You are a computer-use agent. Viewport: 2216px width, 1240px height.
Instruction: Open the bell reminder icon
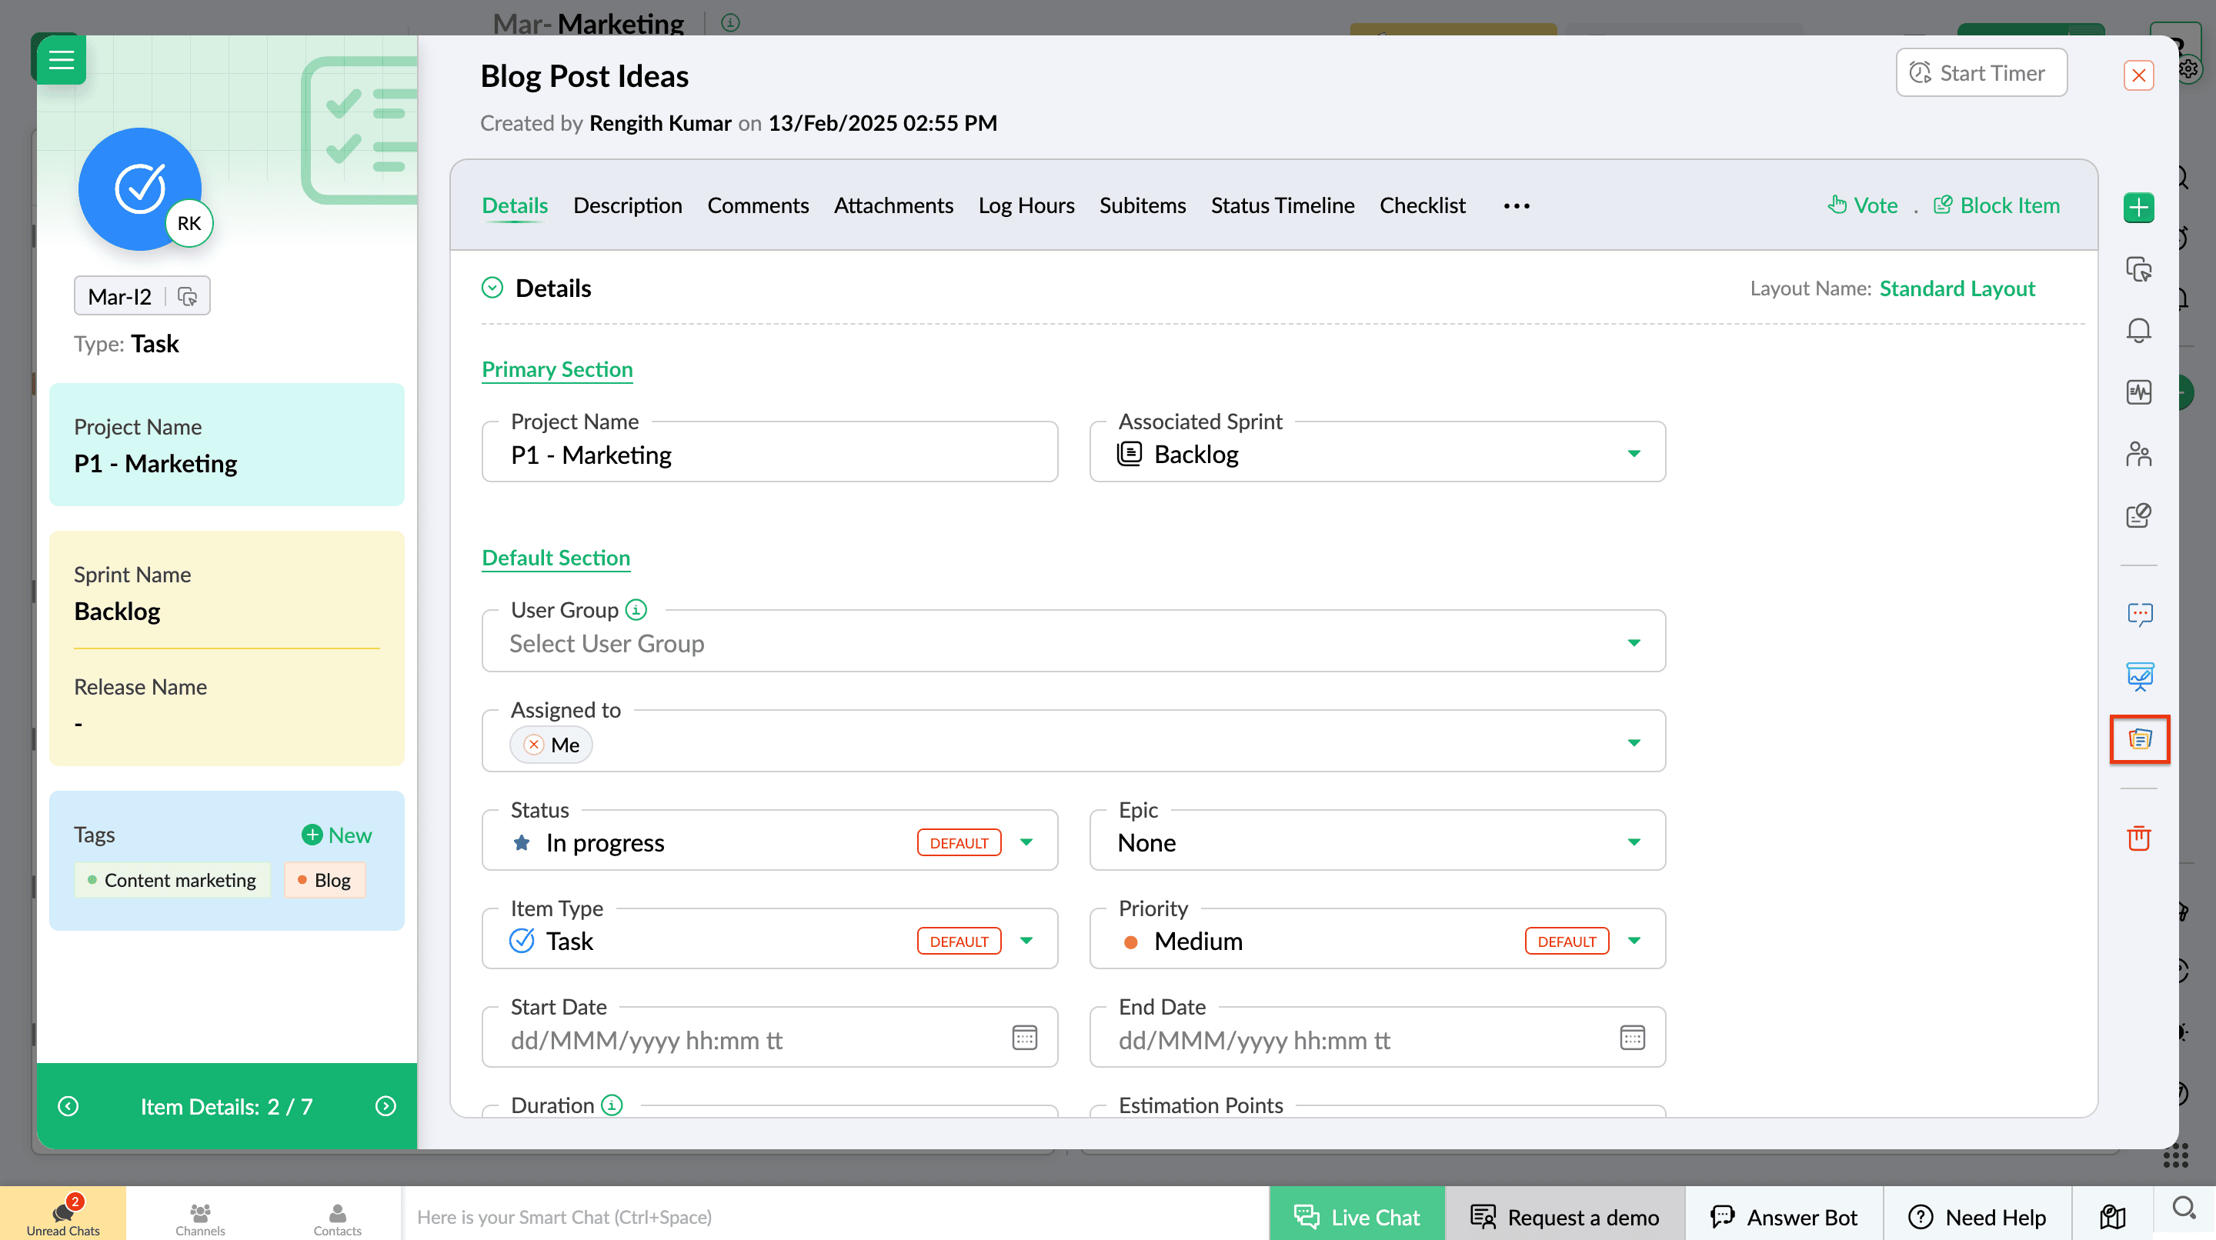[2138, 330]
